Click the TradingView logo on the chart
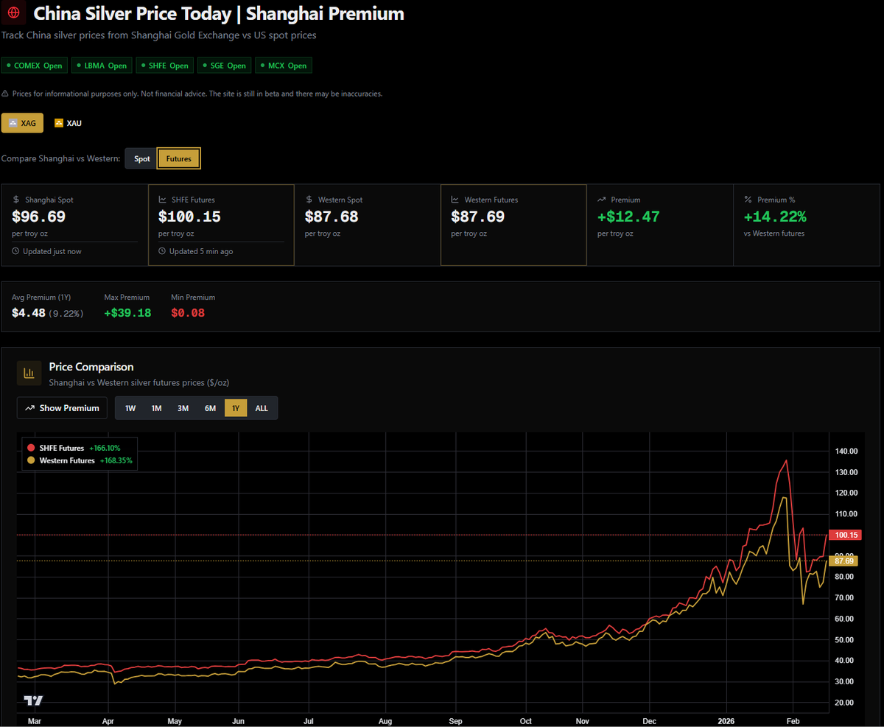 coord(34,700)
